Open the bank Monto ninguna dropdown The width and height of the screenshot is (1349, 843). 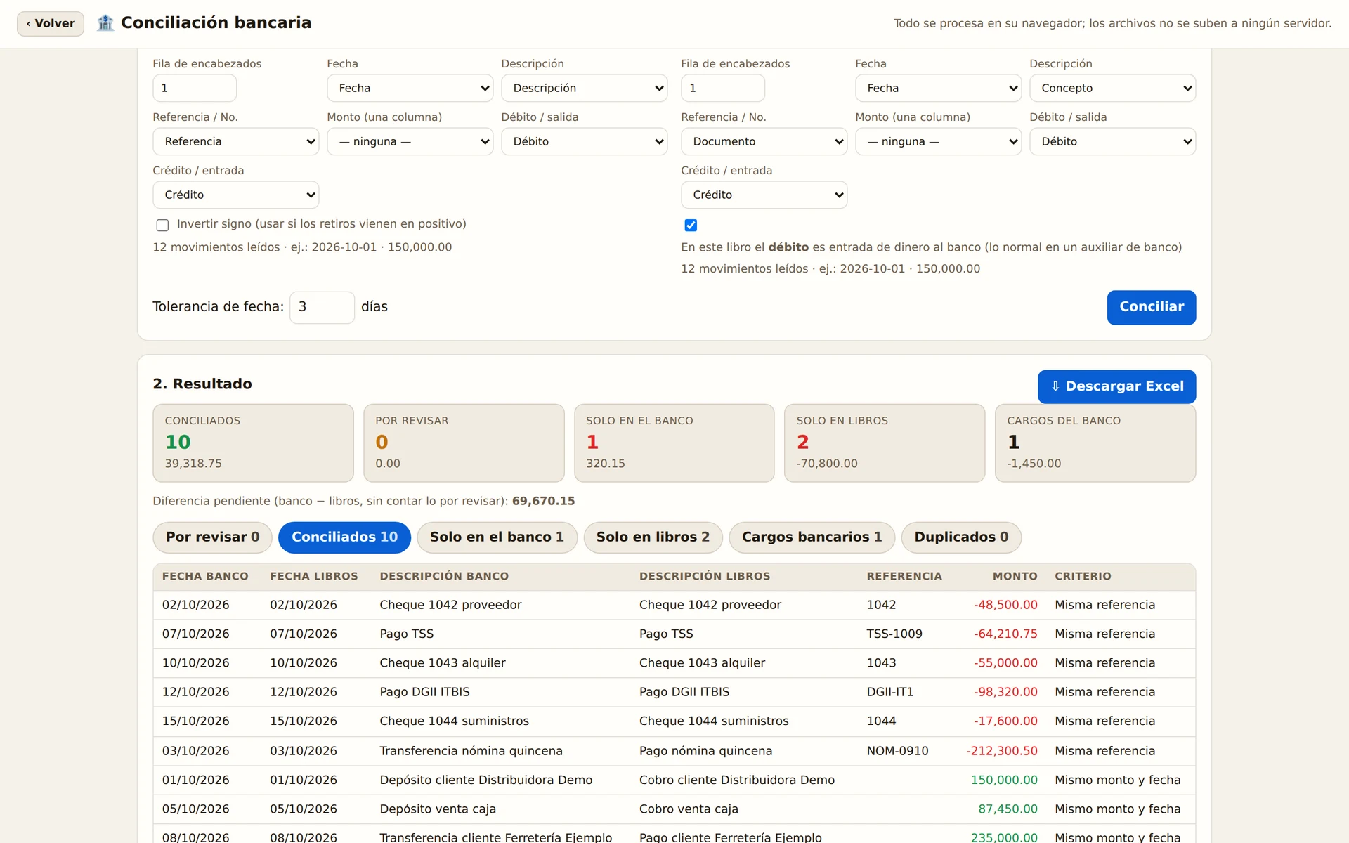(x=410, y=141)
